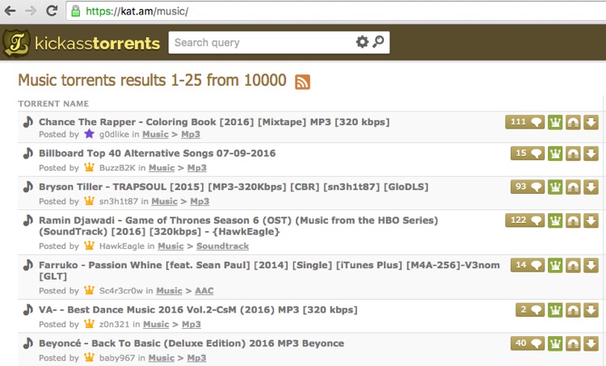Click verified crown icon for Farruko torrent
This screenshot has width=606, height=366.
[x=555, y=266]
